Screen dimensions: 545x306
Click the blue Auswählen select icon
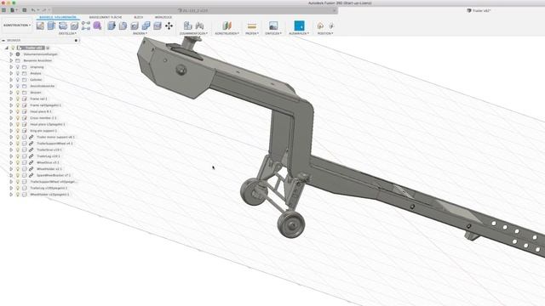pos(299,25)
